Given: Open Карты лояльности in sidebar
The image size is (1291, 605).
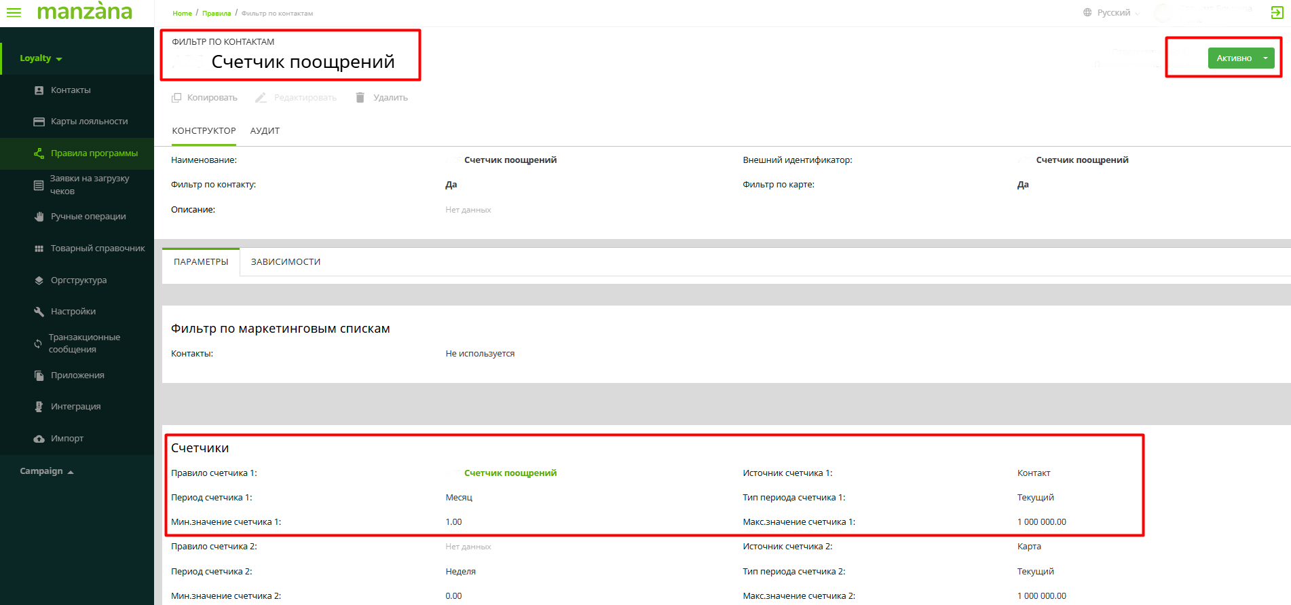Looking at the screenshot, I should (88, 122).
